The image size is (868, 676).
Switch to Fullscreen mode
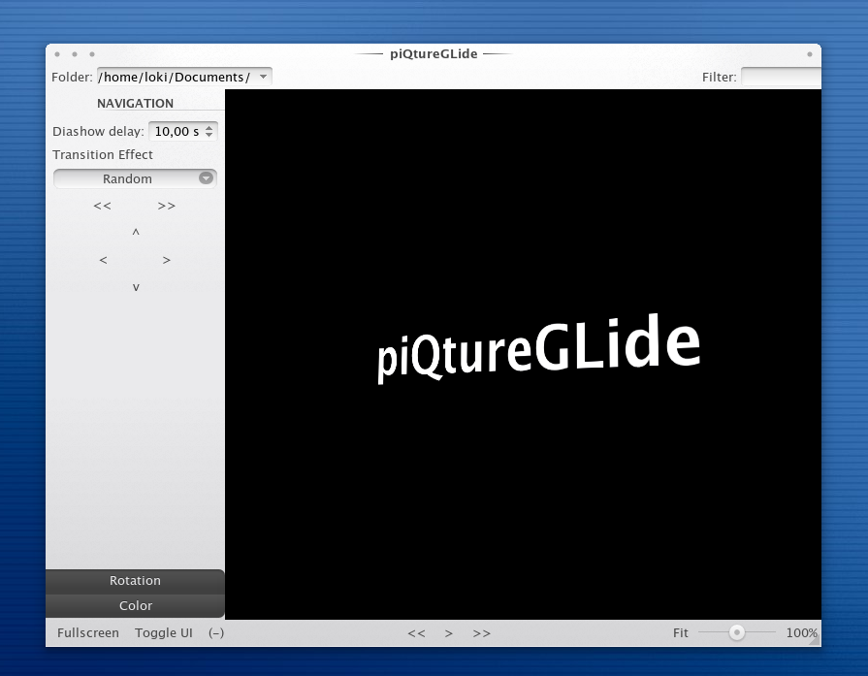tap(88, 632)
